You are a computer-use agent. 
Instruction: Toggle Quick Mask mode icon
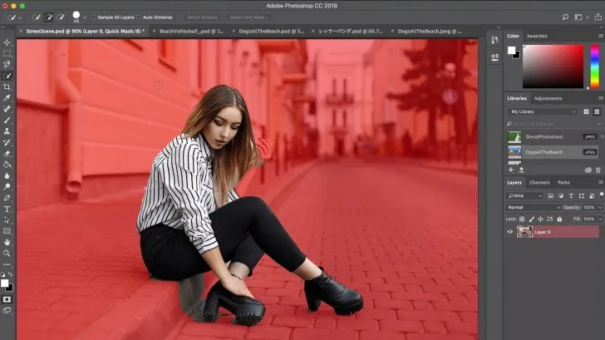point(7,298)
